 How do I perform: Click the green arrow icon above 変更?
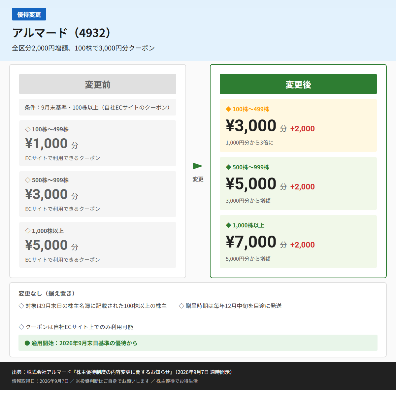[x=198, y=166]
